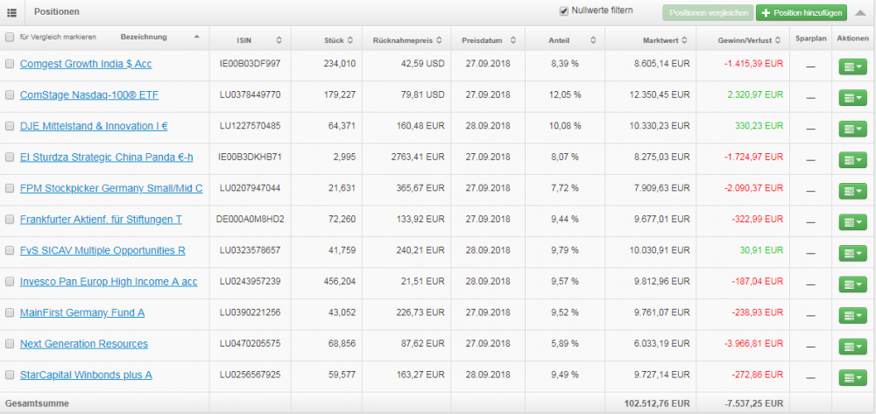Image resolution: width=876 pixels, height=414 pixels.
Task: Check the select-all 'für Vergleich markieren' checkbox
Action: pyautogui.click(x=10, y=38)
